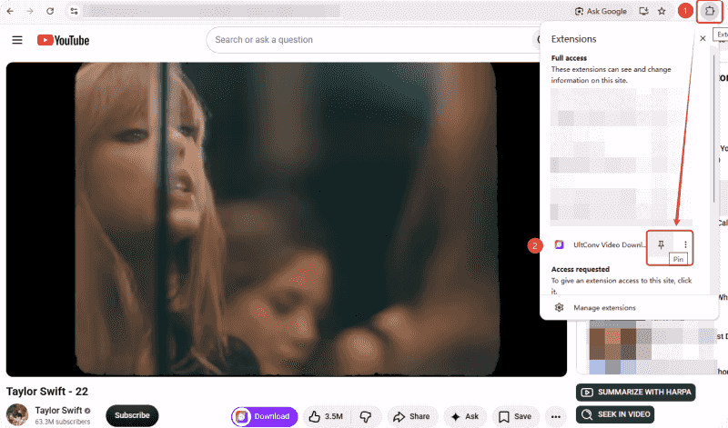Click the install app icon in address bar

coord(643,11)
